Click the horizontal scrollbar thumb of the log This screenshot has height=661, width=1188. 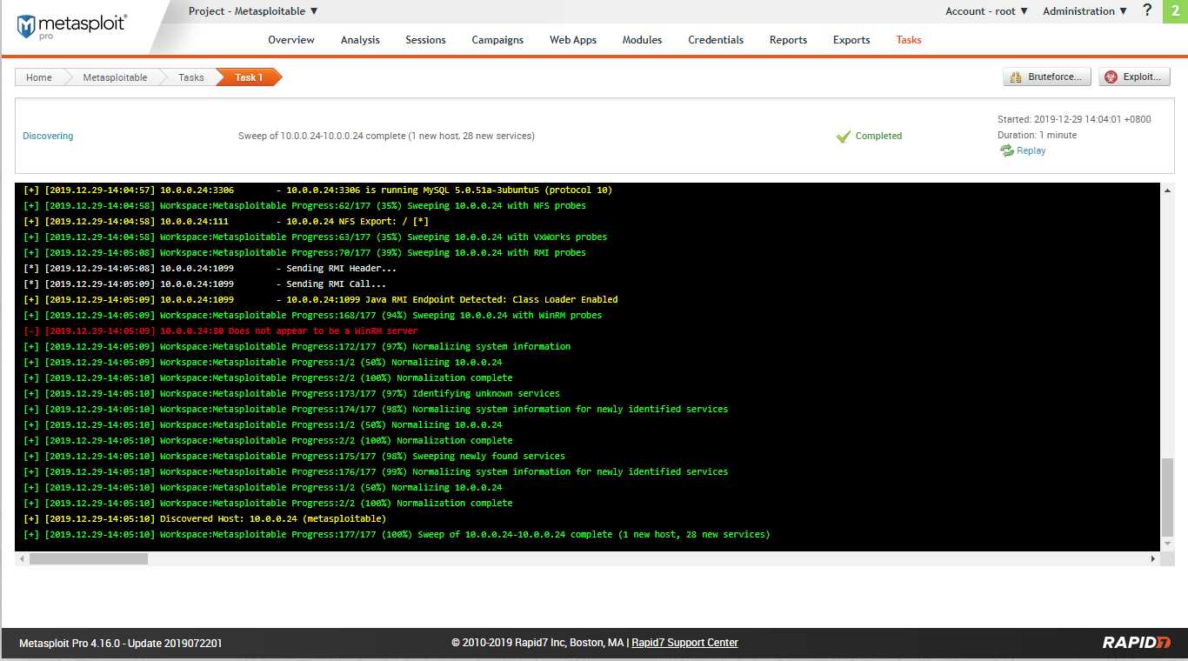[x=89, y=559]
